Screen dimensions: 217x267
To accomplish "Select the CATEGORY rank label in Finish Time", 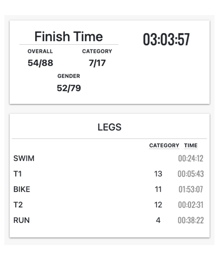I will [x=97, y=51].
